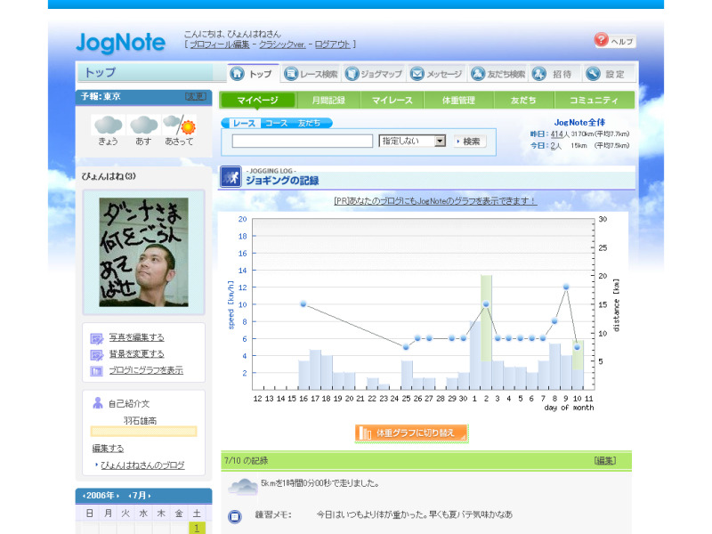
Task: Open the 友だち green tab
Action: coord(523,101)
